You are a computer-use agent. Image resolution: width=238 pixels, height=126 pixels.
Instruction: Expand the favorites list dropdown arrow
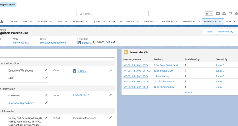pos(211,14)
